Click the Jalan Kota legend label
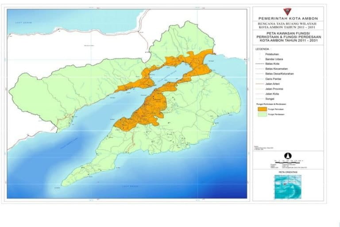The image size is (340, 227). [x=272, y=94]
